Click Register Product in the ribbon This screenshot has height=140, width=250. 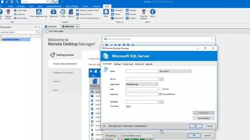click(x=8, y=14)
